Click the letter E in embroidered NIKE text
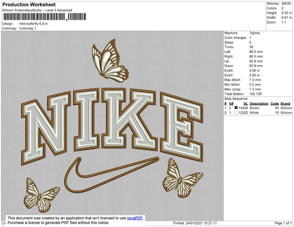The height and width of the screenshot is (227, 294). (x=181, y=127)
